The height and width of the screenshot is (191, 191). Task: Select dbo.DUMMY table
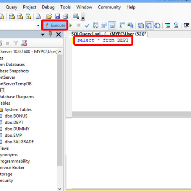[17, 129]
